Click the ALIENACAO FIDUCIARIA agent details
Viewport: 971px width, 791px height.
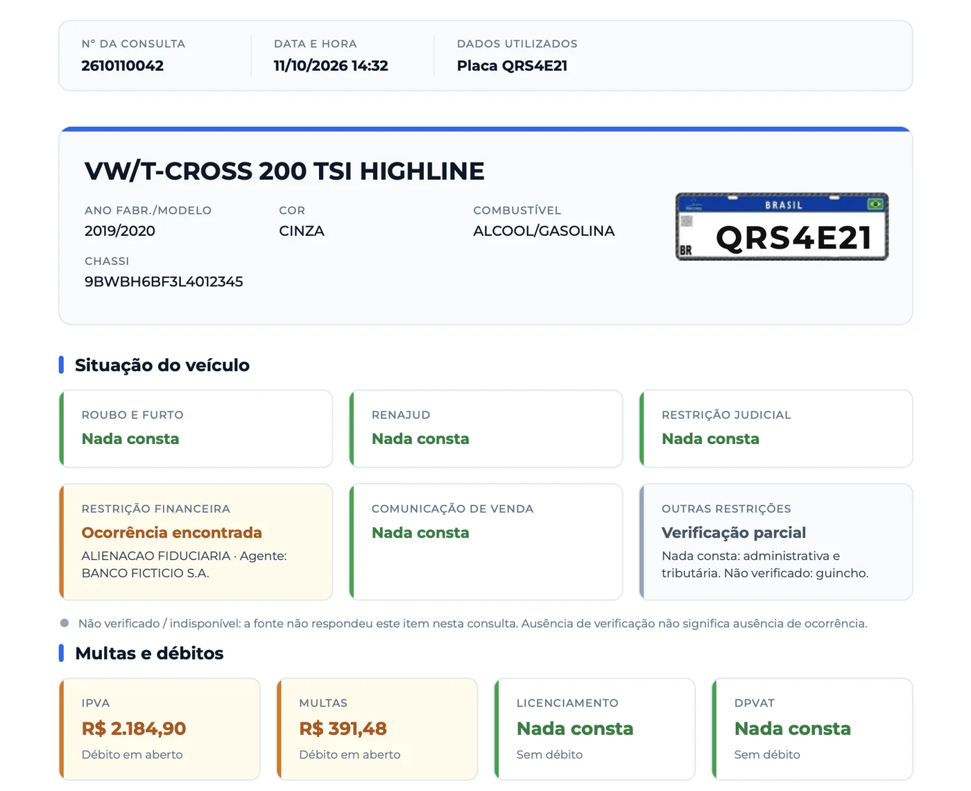pos(184,565)
